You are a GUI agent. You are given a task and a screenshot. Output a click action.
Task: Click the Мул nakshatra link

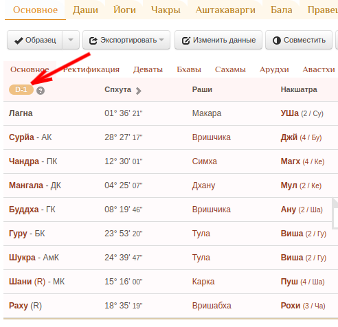(289, 185)
